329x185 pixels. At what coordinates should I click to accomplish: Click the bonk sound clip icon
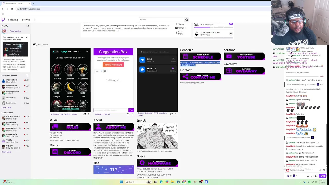pos(142,60)
